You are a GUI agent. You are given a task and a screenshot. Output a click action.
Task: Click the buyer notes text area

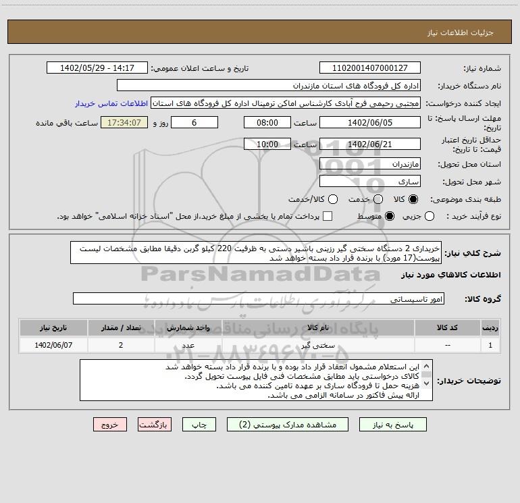[x=256, y=380]
